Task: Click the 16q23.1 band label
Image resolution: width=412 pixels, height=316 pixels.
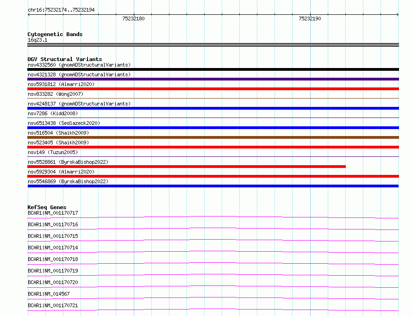Action: (37, 40)
